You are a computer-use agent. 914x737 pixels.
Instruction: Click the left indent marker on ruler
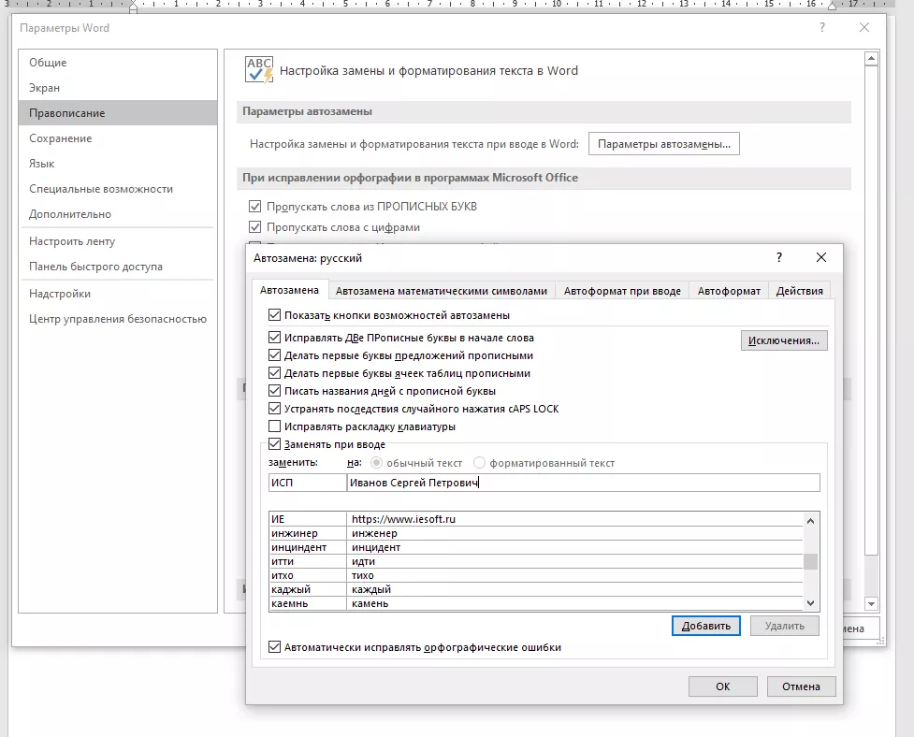tap(134, 6)
